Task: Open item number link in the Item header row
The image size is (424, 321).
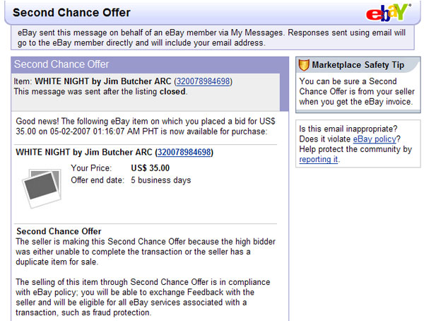Action: coord(203,81)
